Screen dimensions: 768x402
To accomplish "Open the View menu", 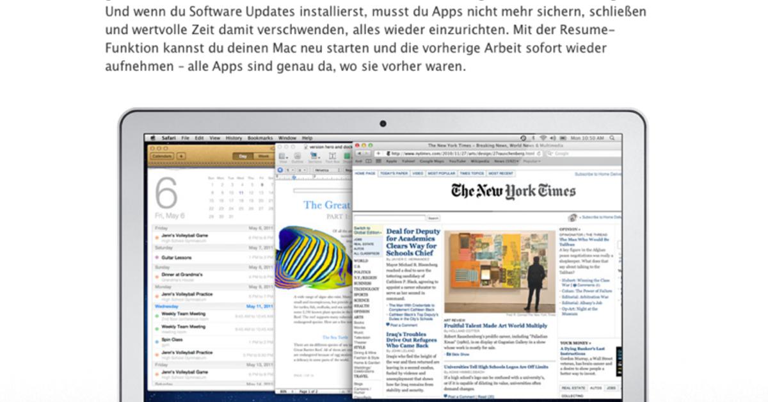I will 215,138.
